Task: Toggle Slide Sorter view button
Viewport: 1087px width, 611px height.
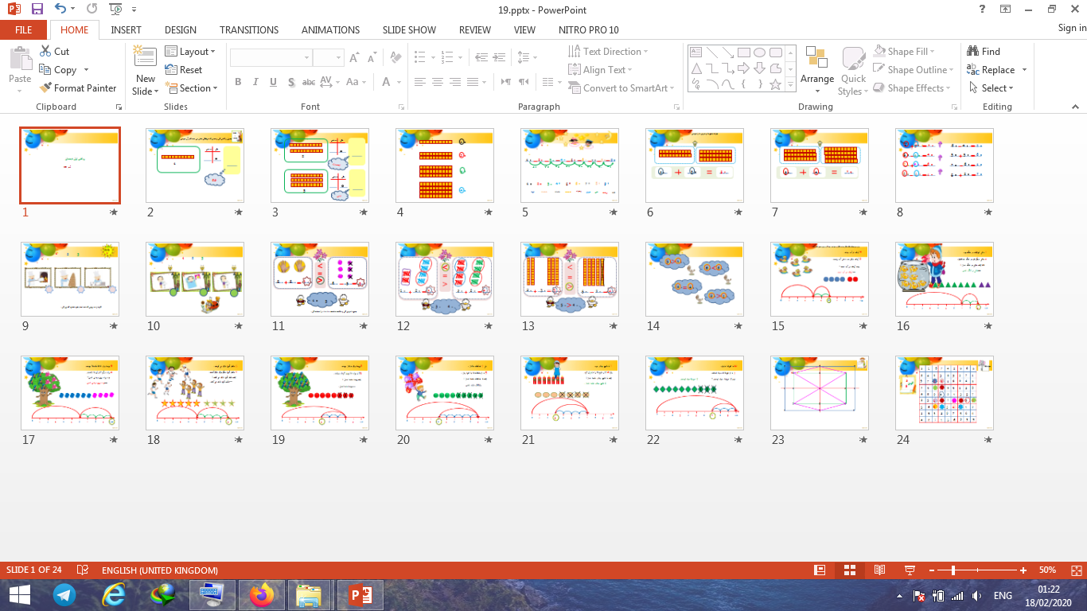Action: pyautogui.click(x=850, y=570)
